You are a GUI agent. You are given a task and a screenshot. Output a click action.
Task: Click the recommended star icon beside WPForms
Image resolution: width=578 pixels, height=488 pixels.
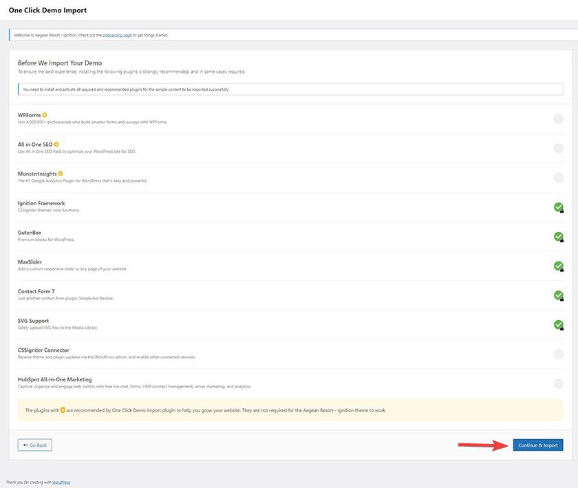click(45, 115)
